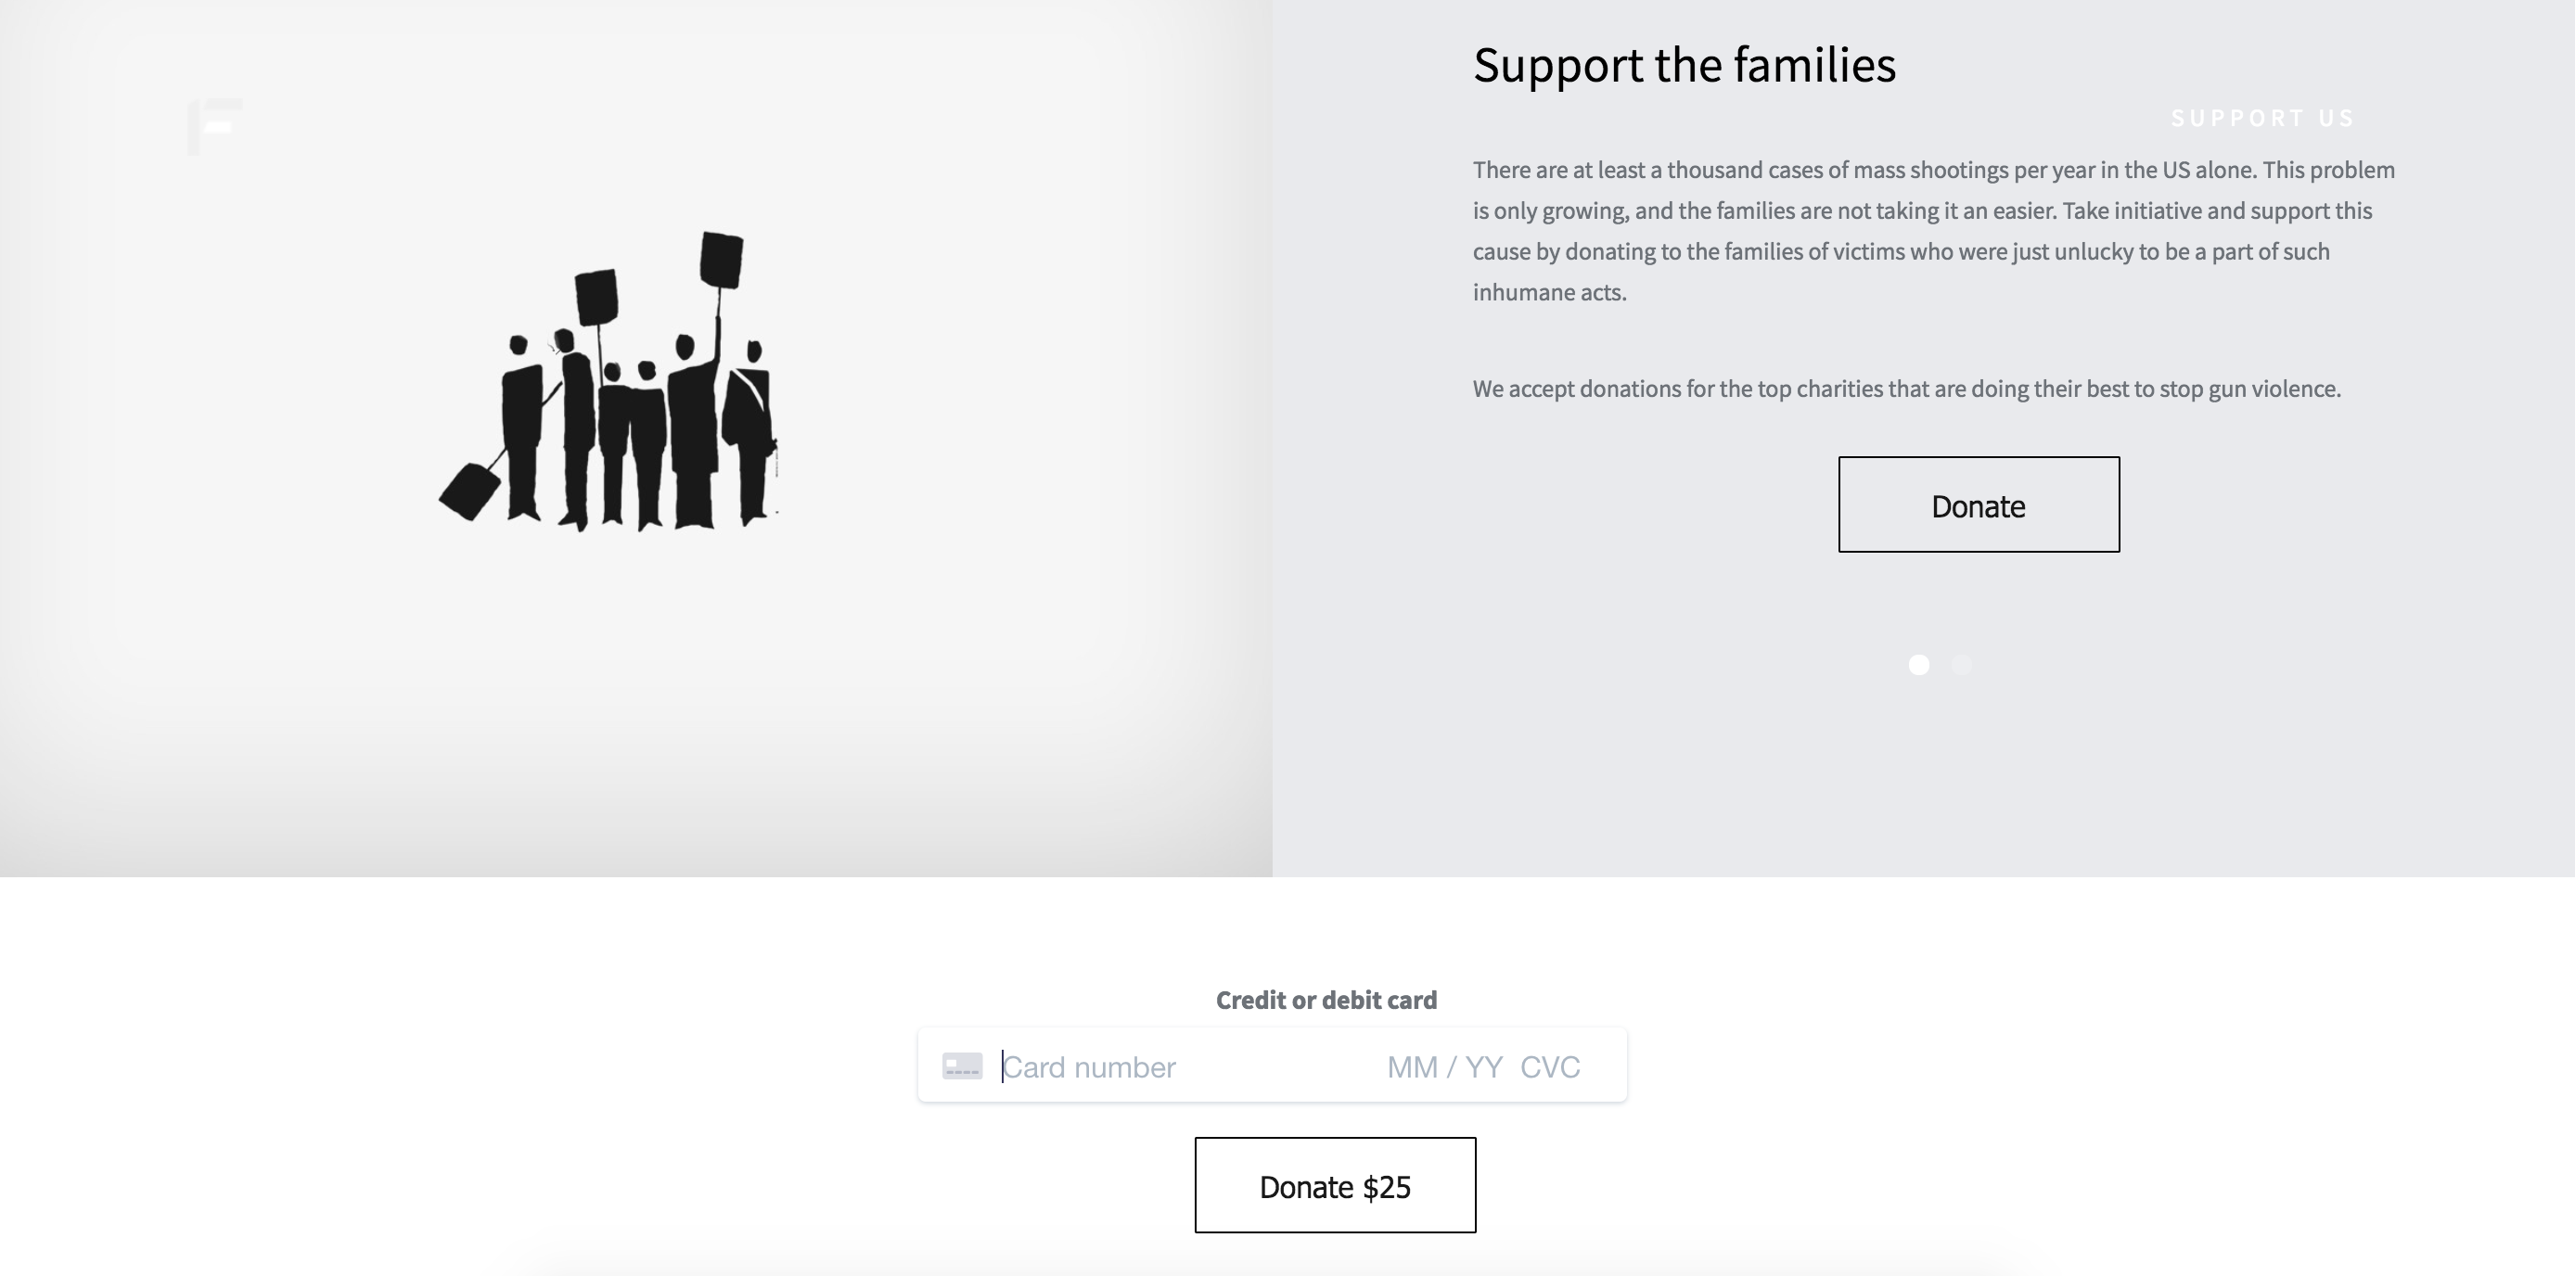Select the first carousel dot indicator

pos(1918,666)
